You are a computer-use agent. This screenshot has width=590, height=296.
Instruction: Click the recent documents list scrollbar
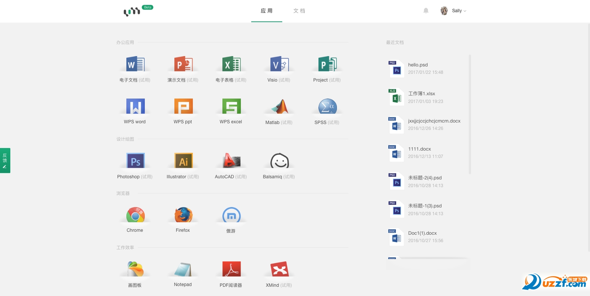pos(470,114)
